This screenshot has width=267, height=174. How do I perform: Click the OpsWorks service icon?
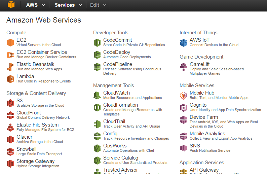click(97, 148)
